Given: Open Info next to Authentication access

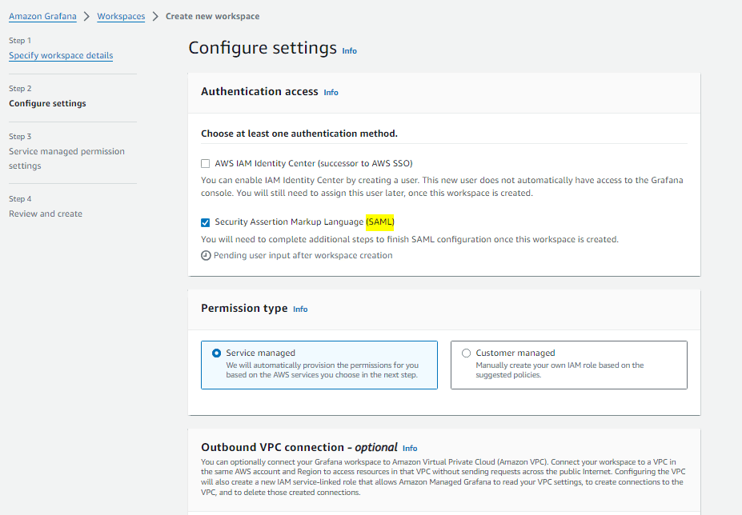Looking at the screenshot, I should pyautogui.click(x=331, y=93).
